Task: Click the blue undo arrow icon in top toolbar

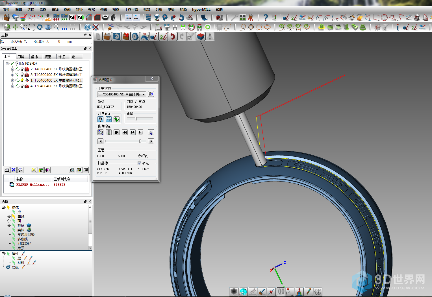Action: click(181, 18)
